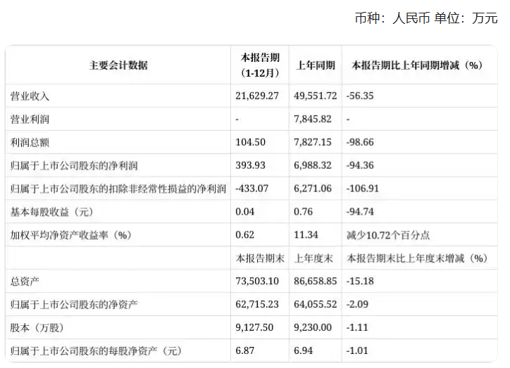This screenshot has height=368, width=510.
Task: Click the 主要会计数据 column header
Action: [x=118, y=65]
